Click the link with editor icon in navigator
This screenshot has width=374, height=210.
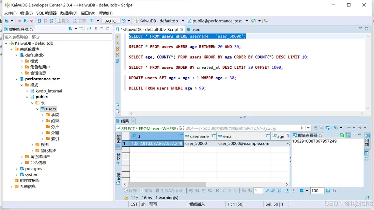pos(89,29)
